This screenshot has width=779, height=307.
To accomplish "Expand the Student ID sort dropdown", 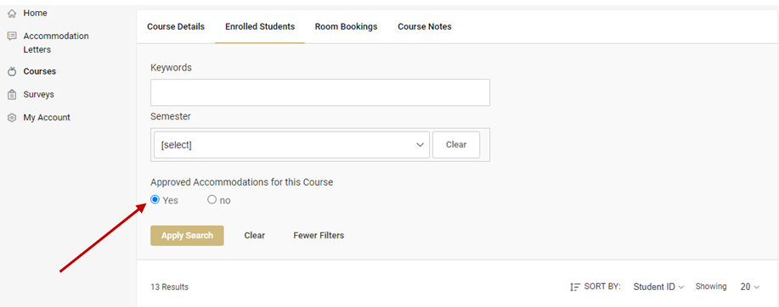I will pos(658,287).
